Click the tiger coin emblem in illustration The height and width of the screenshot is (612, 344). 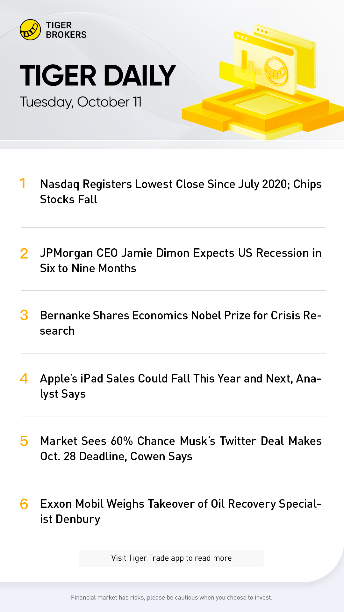[x=276, y=71]
